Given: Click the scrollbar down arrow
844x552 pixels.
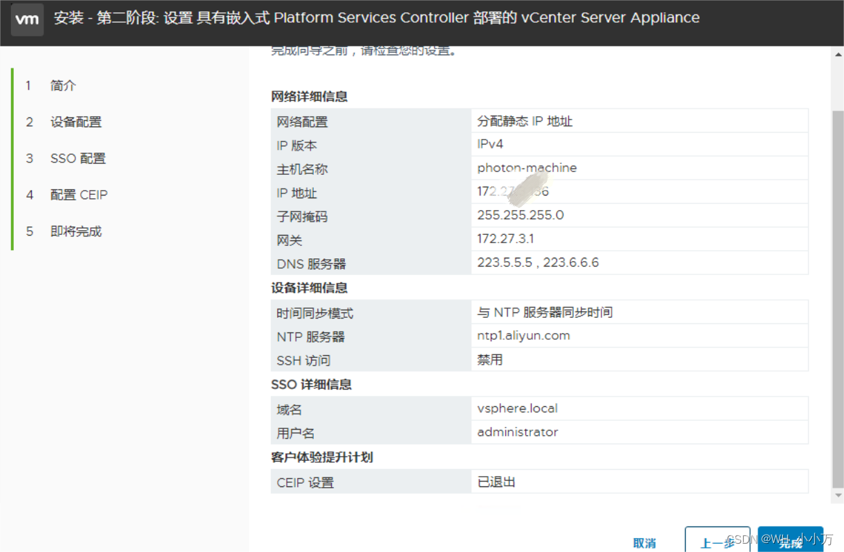Looking at the screenshot, I should point(838,496).
